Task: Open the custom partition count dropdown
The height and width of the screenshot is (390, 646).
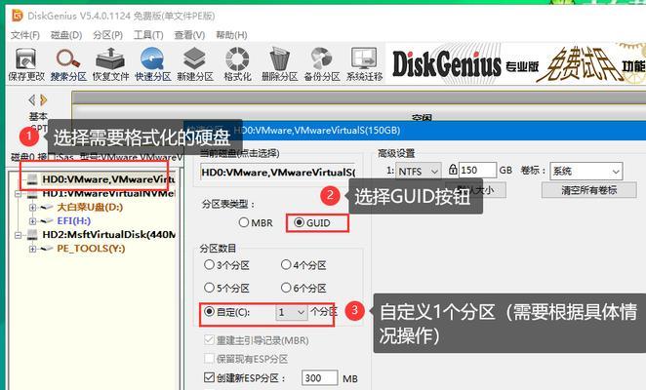Action: (x=292, y=312)
